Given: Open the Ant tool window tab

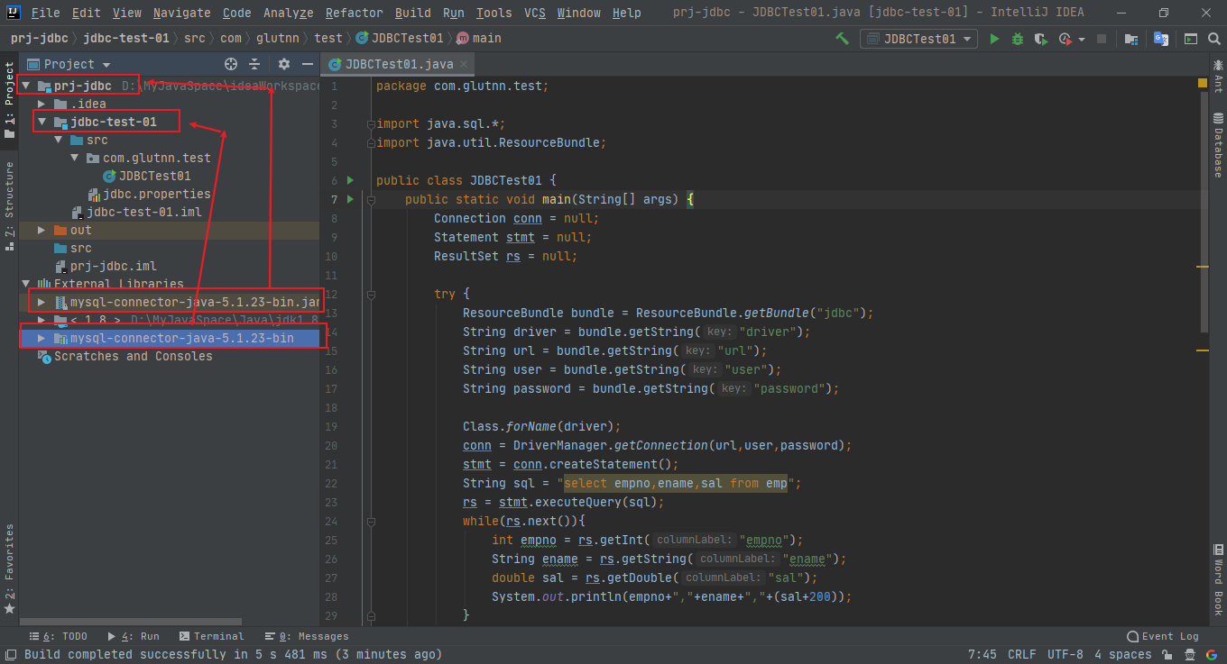Looking at the screenshot, I should click(1218, 76).
